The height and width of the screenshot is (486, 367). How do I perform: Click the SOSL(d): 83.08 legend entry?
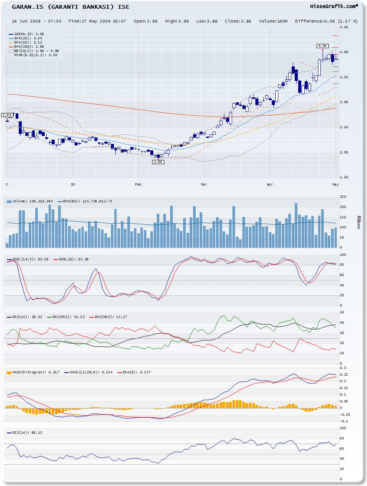click(71, 259)
